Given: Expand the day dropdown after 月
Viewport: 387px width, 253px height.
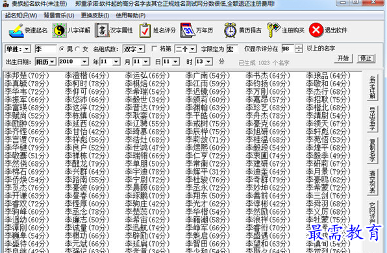Looking at the screenshot, I should pos(146,62).
